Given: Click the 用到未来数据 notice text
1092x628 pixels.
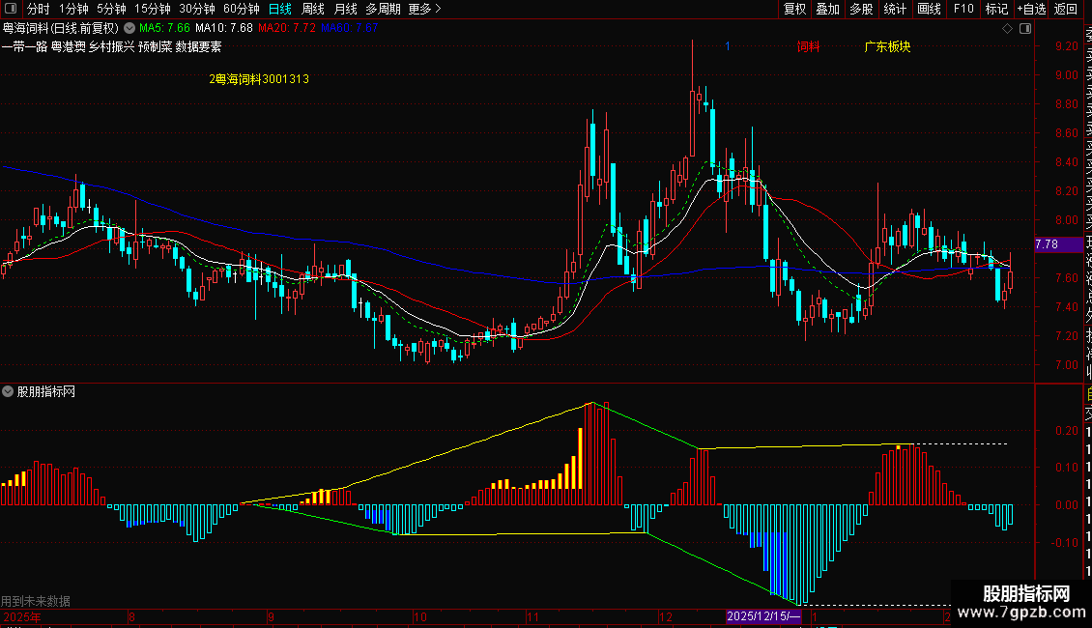Looking at the screenshot, I should 36,601.
